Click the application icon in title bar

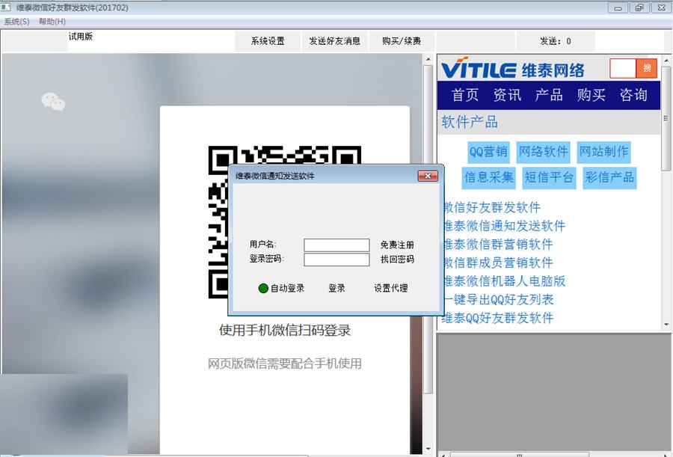click(x=6, y=7)
